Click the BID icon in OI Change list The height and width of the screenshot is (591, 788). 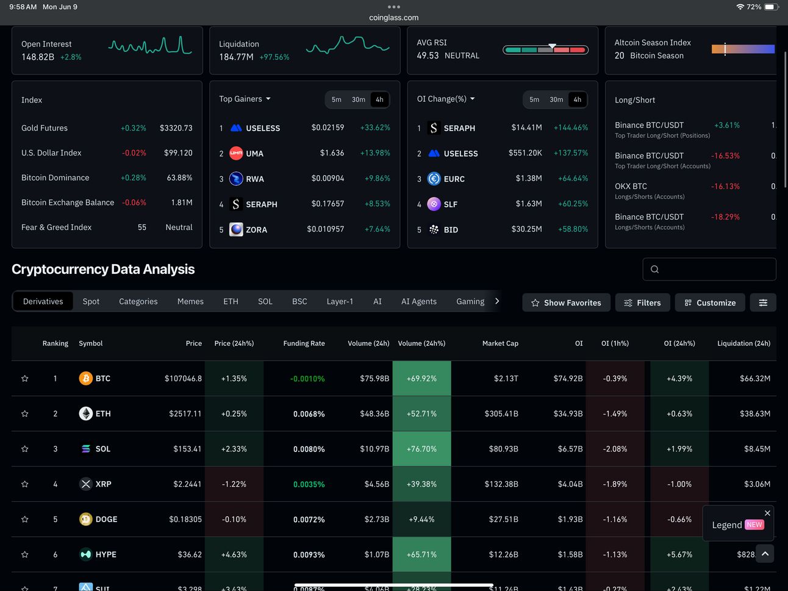(434, 229)
